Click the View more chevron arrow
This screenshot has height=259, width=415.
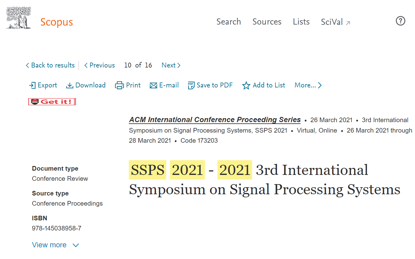(x=75, y=245)
